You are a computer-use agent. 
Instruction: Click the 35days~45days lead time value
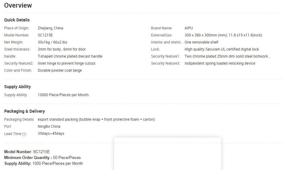pyautogui.click(x=51, y=134)
